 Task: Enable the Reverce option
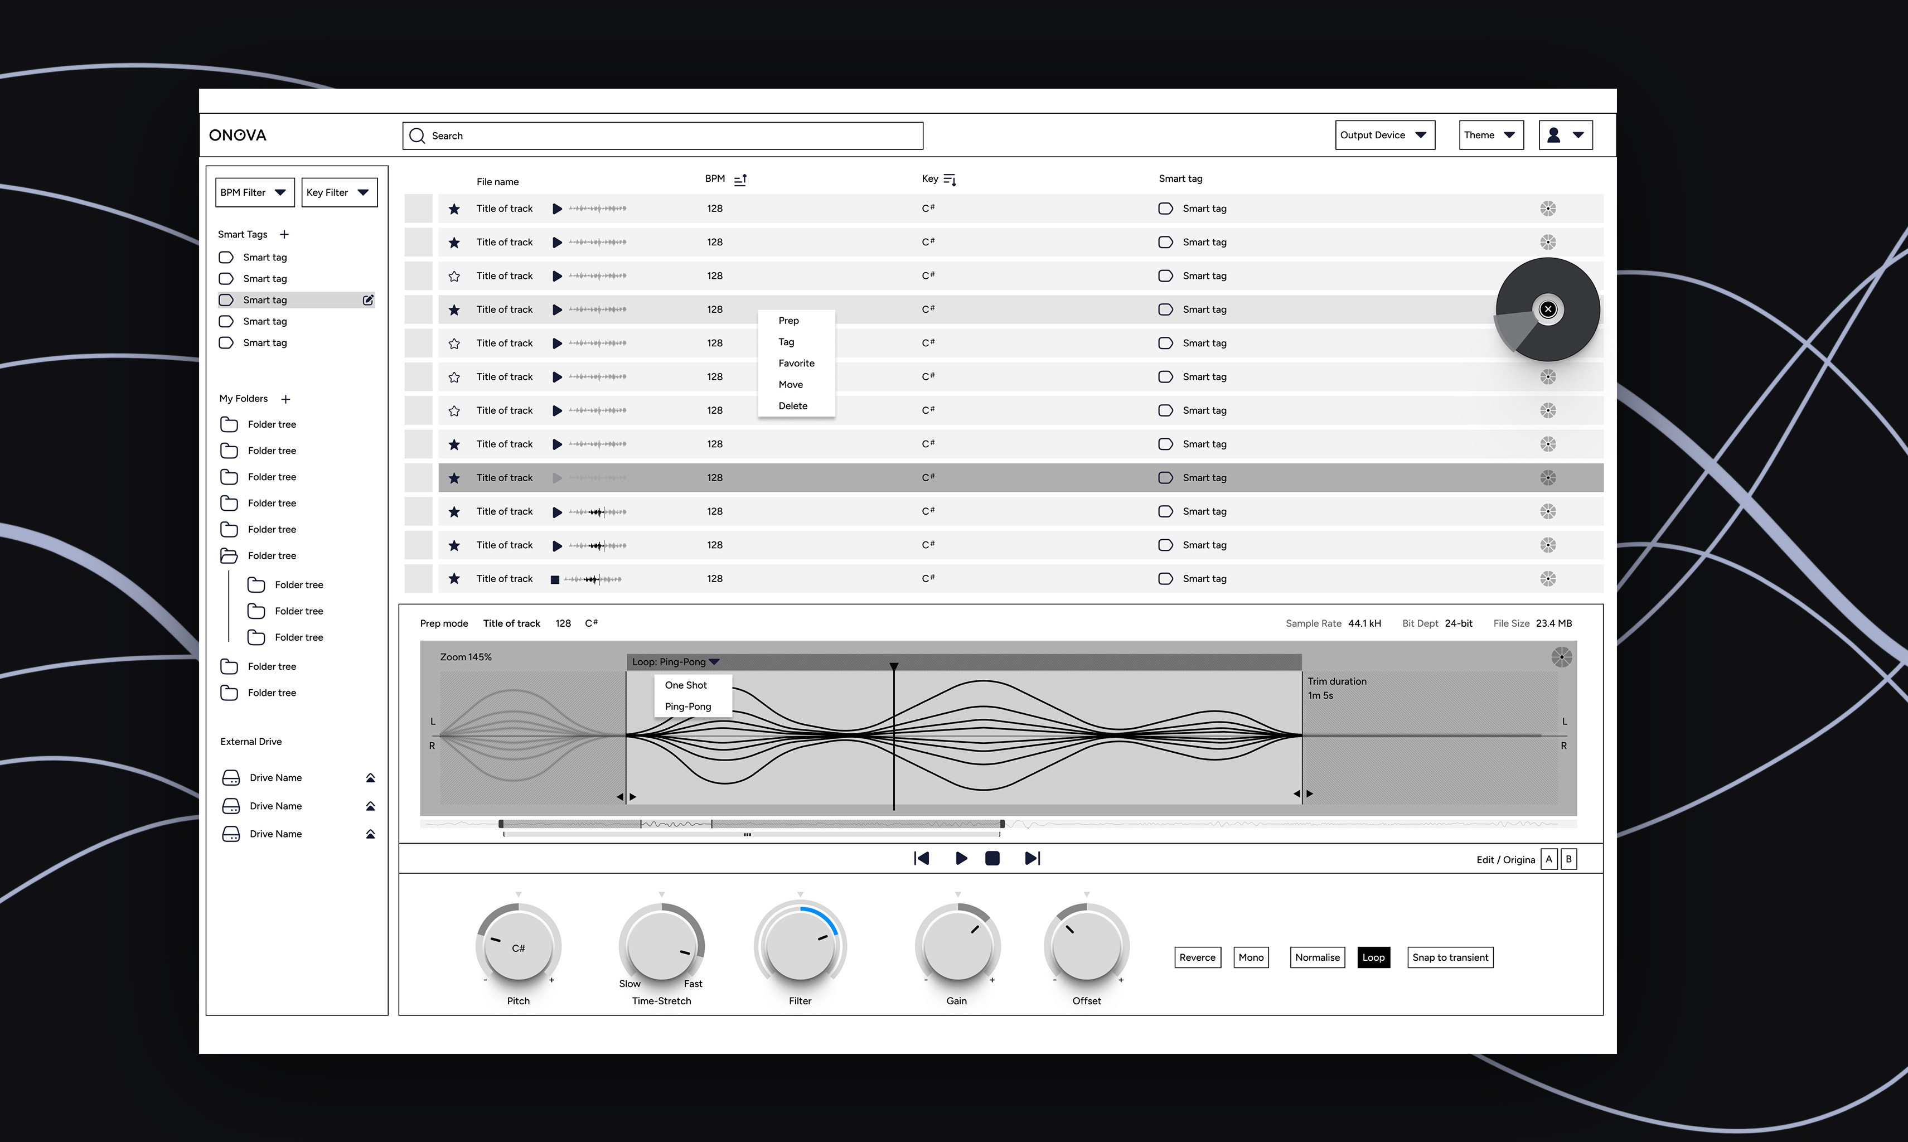coord(1197,957)
